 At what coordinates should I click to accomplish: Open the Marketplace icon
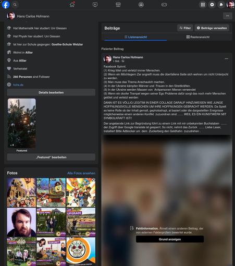tap(118, 5)
